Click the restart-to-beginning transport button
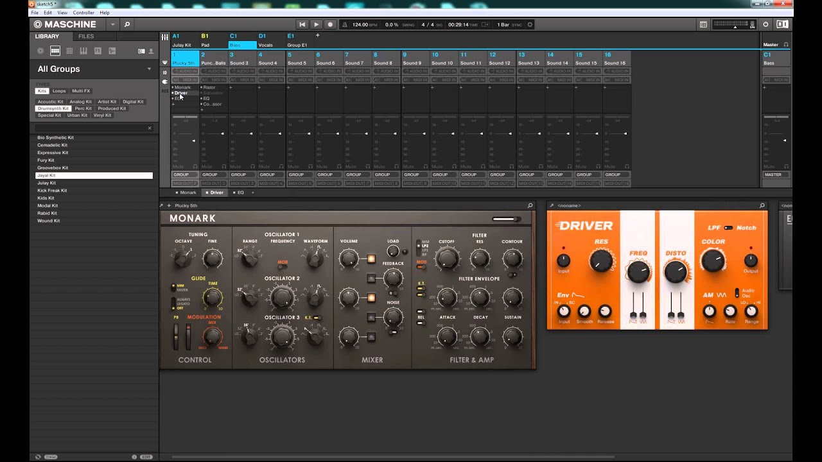 (302, 24)
